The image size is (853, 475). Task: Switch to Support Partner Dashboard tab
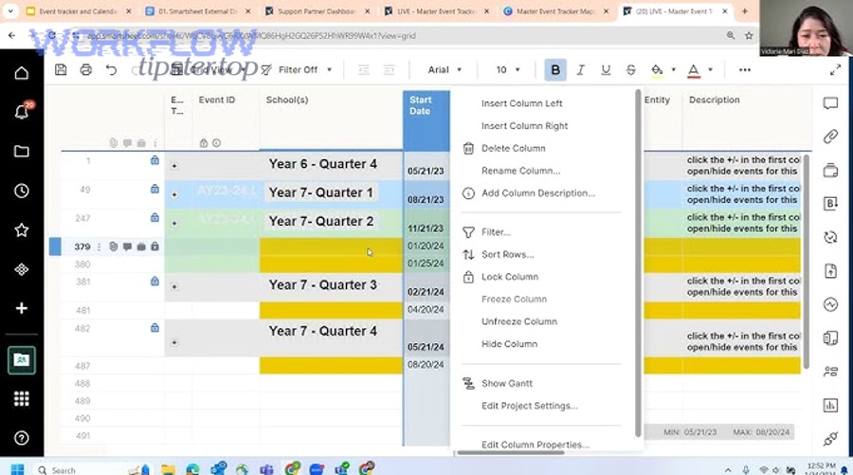point(317,10)
